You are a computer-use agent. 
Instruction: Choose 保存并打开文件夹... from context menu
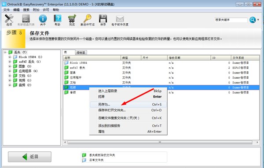pos(128,110)
